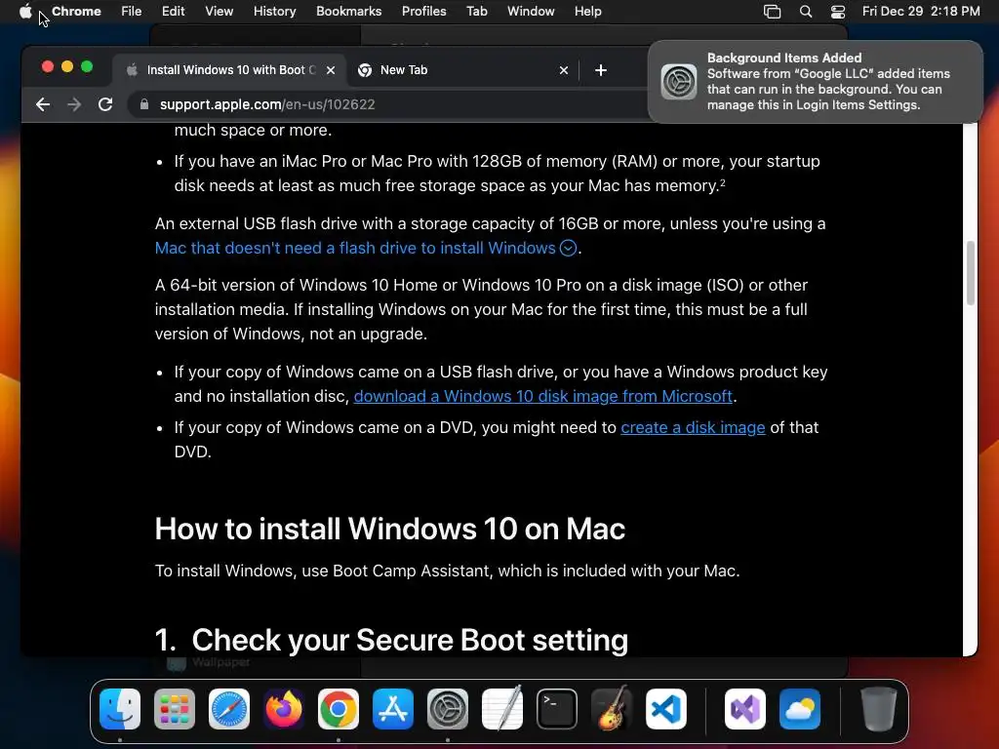Open the Edit menu

[173, 12]
